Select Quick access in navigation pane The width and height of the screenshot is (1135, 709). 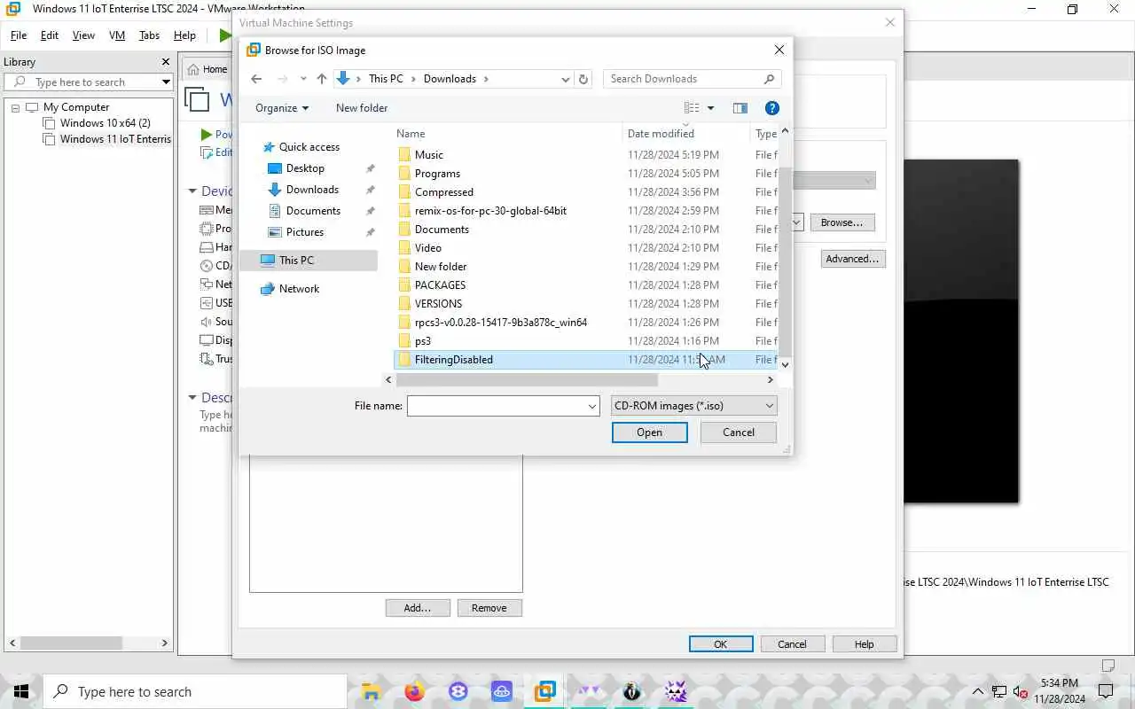[x=309, y=147]
